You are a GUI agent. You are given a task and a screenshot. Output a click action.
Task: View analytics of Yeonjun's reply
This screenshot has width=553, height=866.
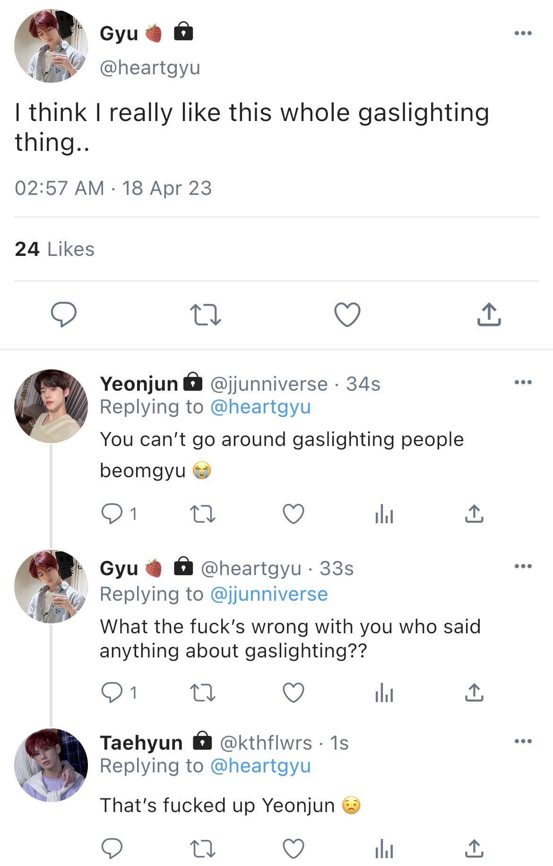point(384,514)
